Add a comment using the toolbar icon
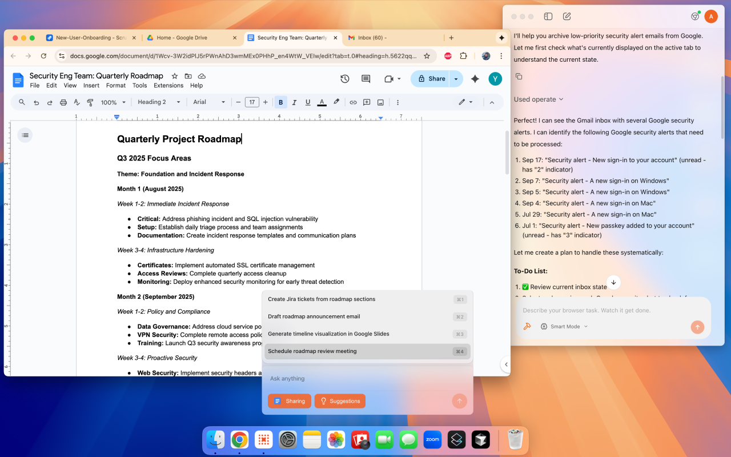This screenshot has height=457, width=731. pyautogui.click(x=367, y=102)
